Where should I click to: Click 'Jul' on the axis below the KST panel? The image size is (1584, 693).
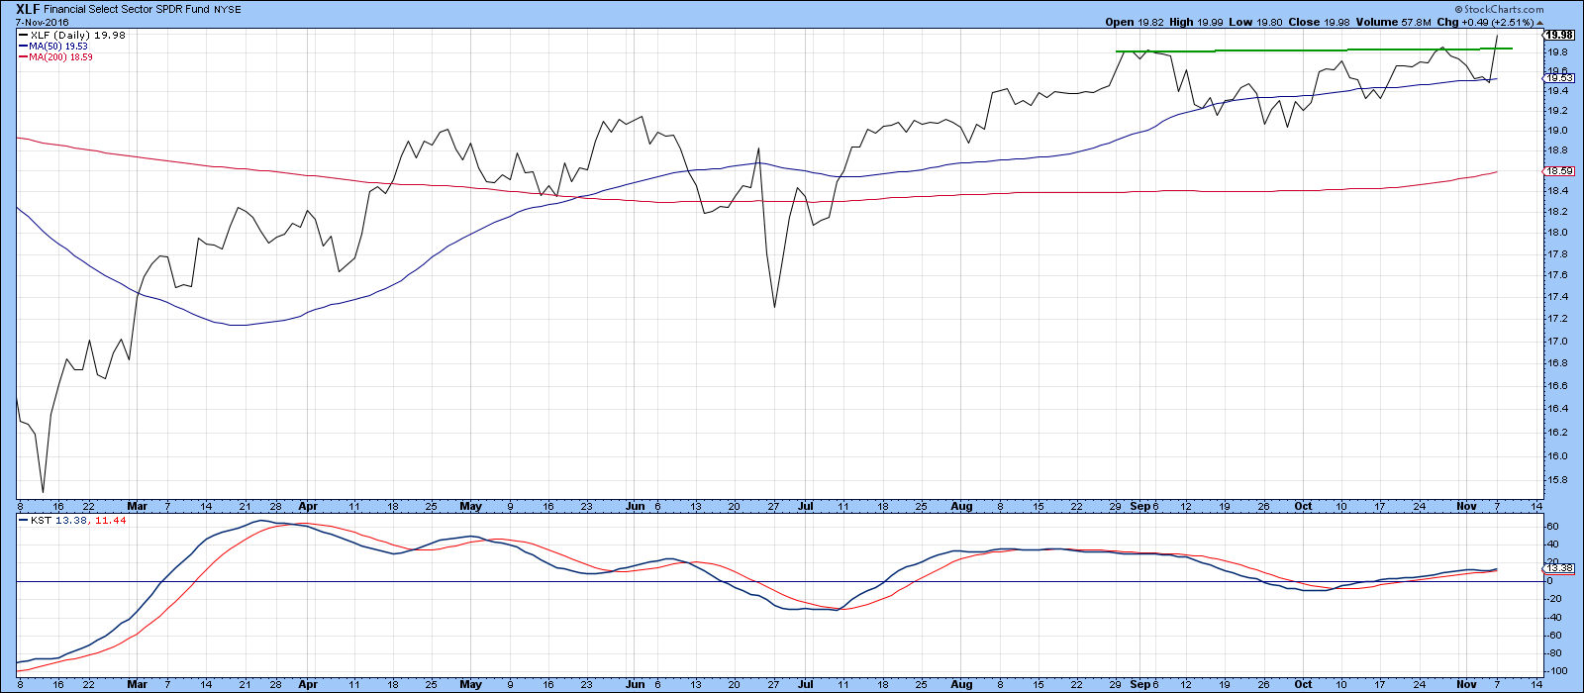click(806, 684)
